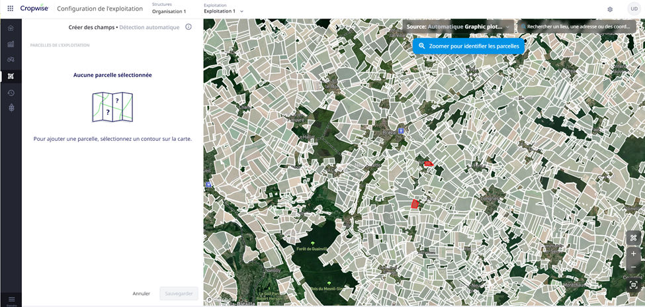Zoom out with the map minus button

[x=633, y=267]
